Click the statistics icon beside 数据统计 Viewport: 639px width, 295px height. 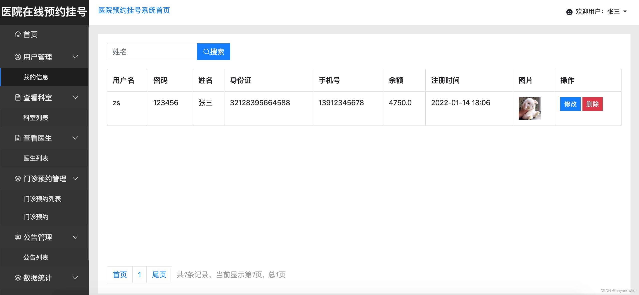click(18, 278)
